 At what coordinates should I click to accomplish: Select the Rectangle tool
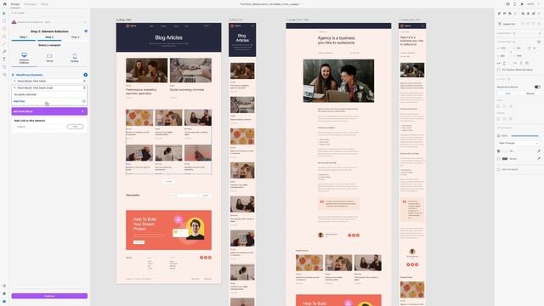4,21
